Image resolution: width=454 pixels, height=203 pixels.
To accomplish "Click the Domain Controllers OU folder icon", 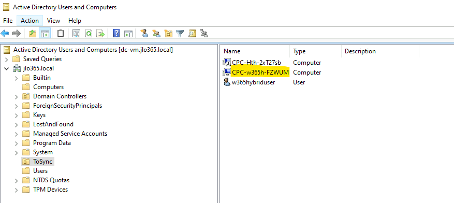I will 26,96.
